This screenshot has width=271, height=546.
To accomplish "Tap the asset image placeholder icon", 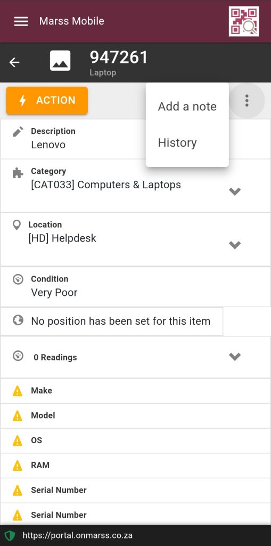I will pyautogui.click(x=60, y=61).
